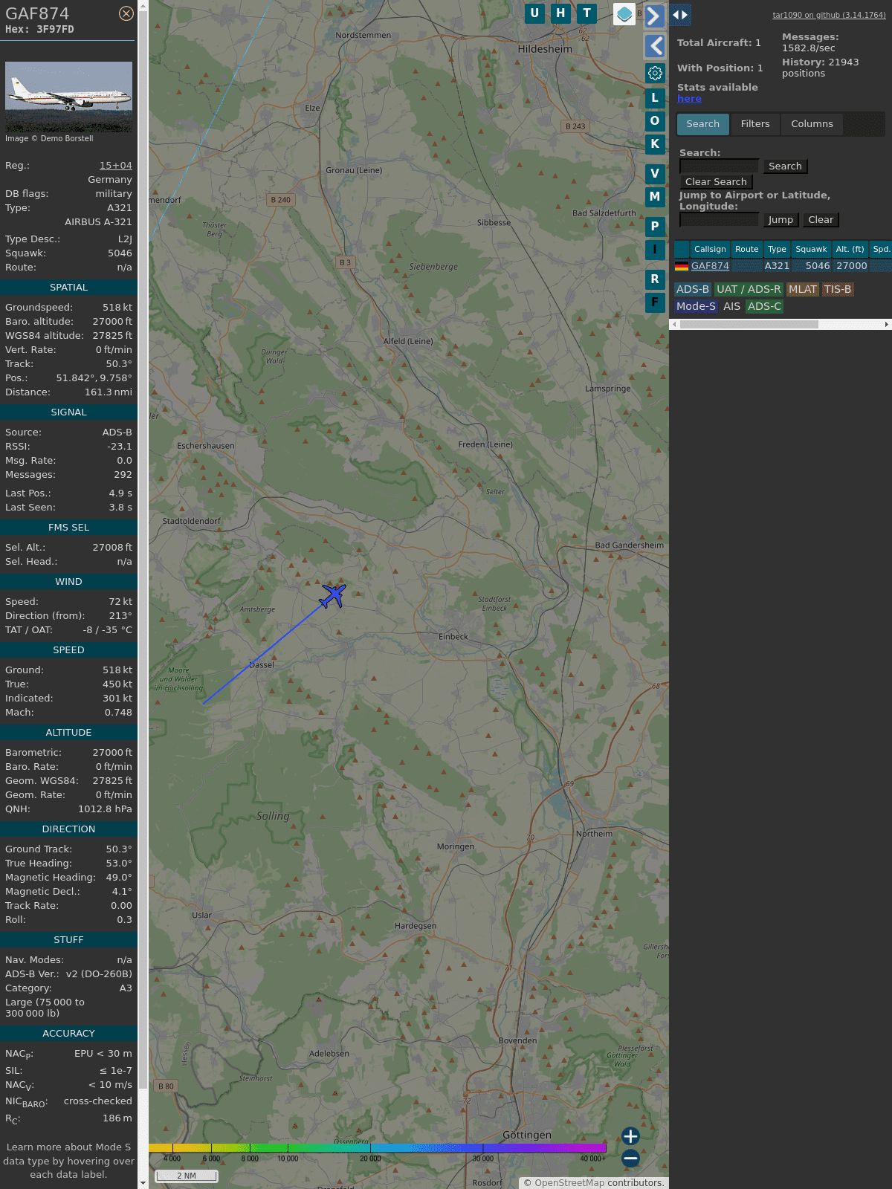Screen dimensions: 892x1189
Task: Open registration 15+04 link
Action: coord(116,166)
